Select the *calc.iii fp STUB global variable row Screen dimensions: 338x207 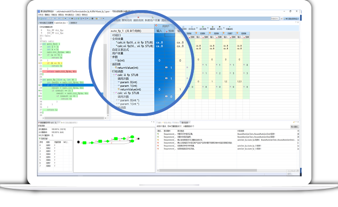coord(132,42)
